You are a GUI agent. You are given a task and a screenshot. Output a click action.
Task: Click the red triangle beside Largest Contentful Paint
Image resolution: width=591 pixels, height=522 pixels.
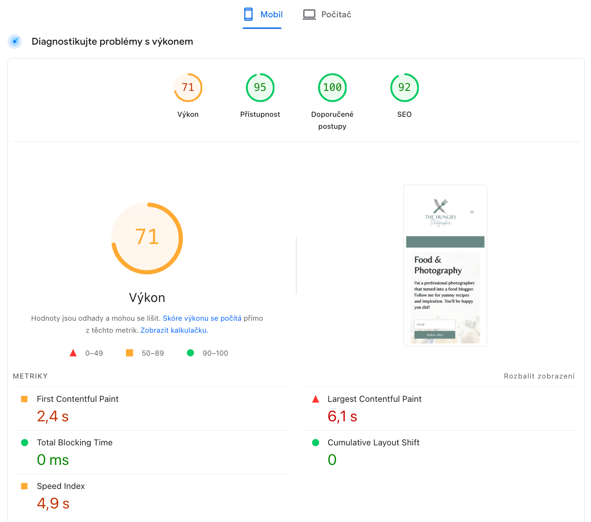pos(315,399)
